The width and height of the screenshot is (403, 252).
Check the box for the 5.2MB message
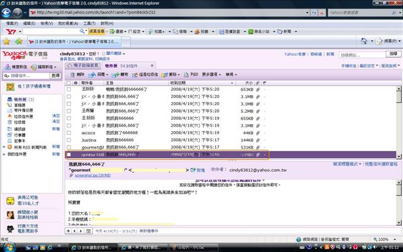tap(69, 111)
